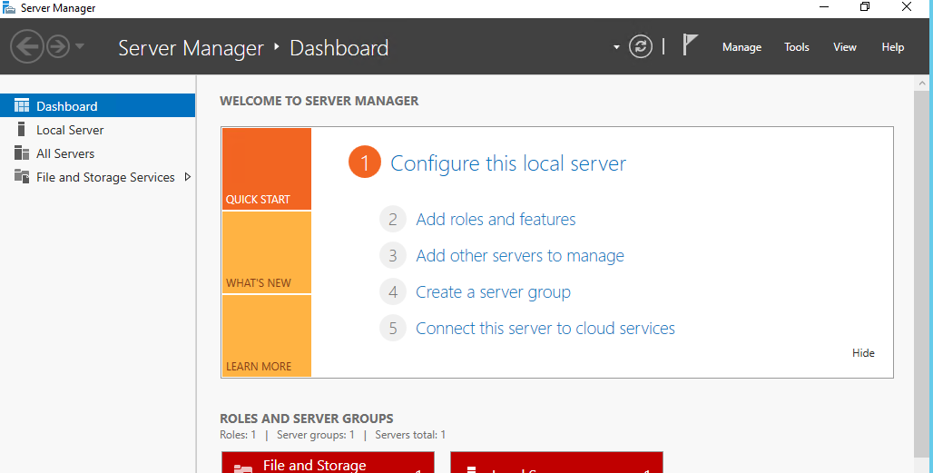Image resolution: width=933 pixels, height=473 pixels.
Task: Click Create a server group link
Action: [494, 292]
